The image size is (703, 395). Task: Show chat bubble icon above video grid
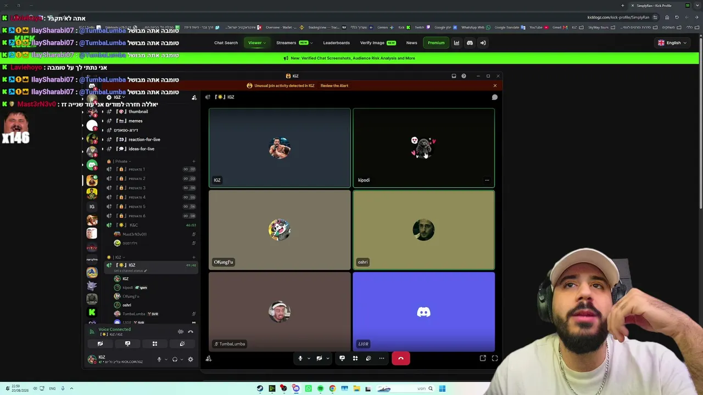pyautogui.click(x=494, y=97)
